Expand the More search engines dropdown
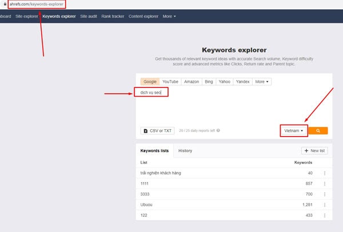The width and height of the screenshot is (343, 232). (x=262, y=82)
